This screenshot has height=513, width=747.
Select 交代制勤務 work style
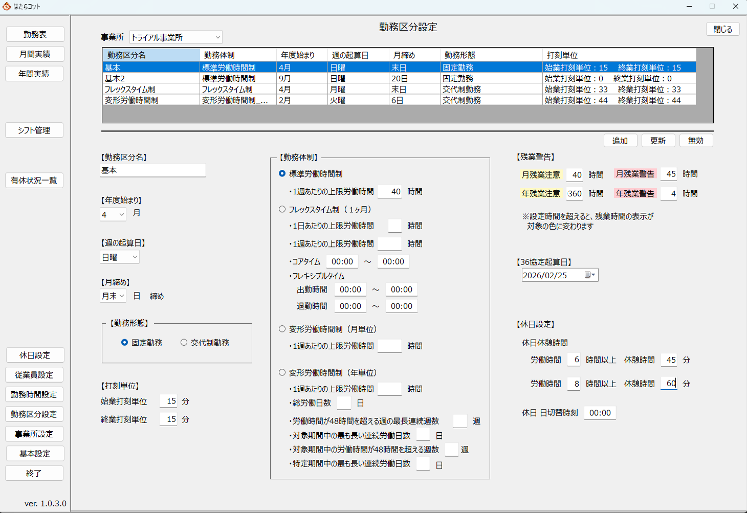184,343
